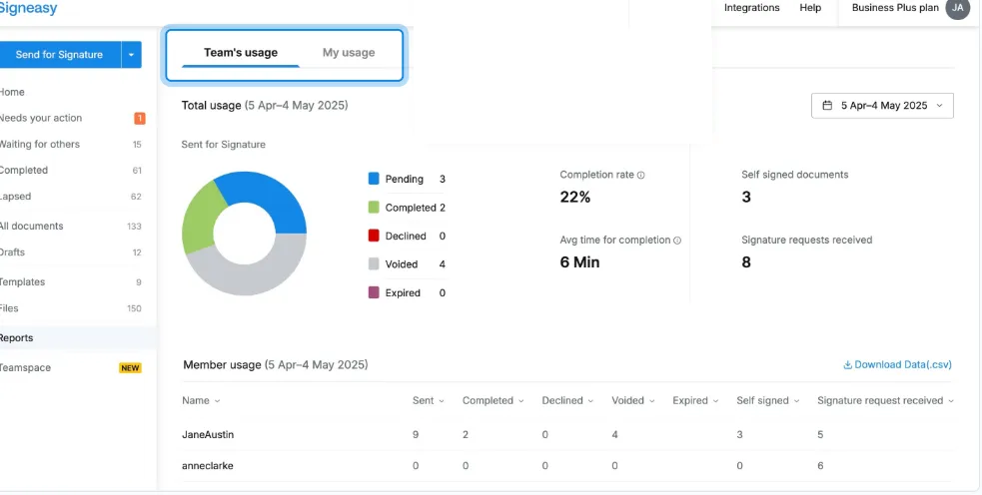This screenshot has height=495, width=982.
Task: Sort by the Completed column header
Action: (492, 400)
